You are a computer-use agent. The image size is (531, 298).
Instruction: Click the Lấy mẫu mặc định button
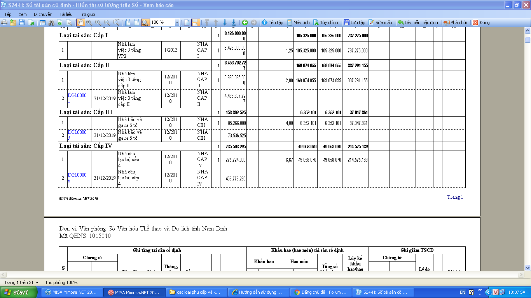point(417,23)
